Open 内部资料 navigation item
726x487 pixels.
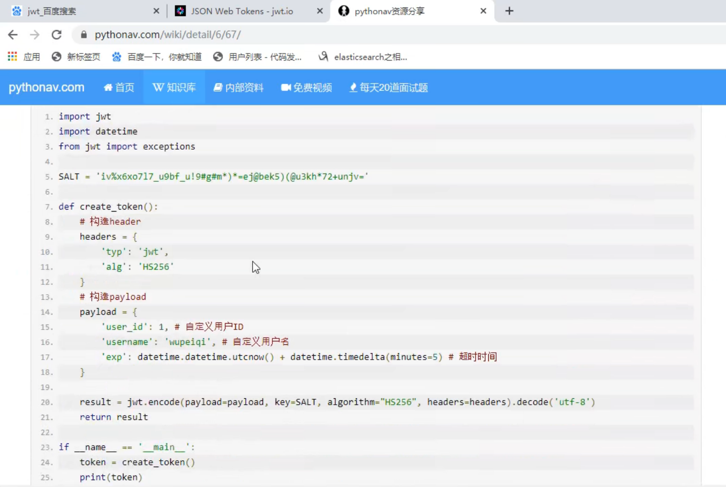239,88
